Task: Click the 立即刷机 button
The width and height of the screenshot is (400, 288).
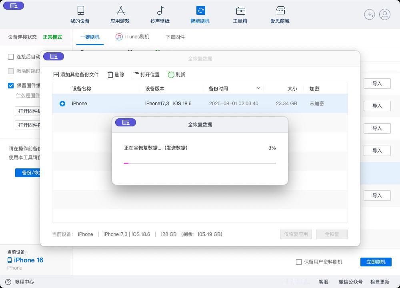Action: [x=376, y=262]
